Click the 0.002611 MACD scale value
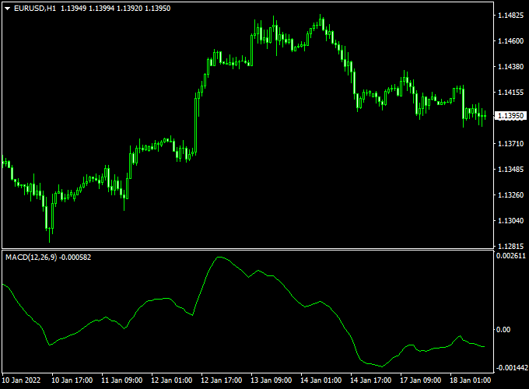 coord(510,256)
